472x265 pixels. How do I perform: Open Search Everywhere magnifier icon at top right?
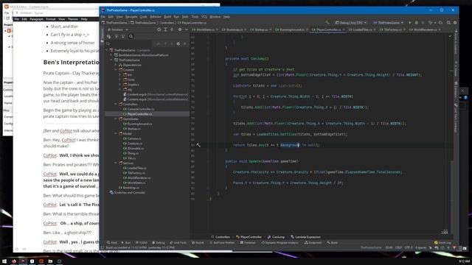coord(448,23)
